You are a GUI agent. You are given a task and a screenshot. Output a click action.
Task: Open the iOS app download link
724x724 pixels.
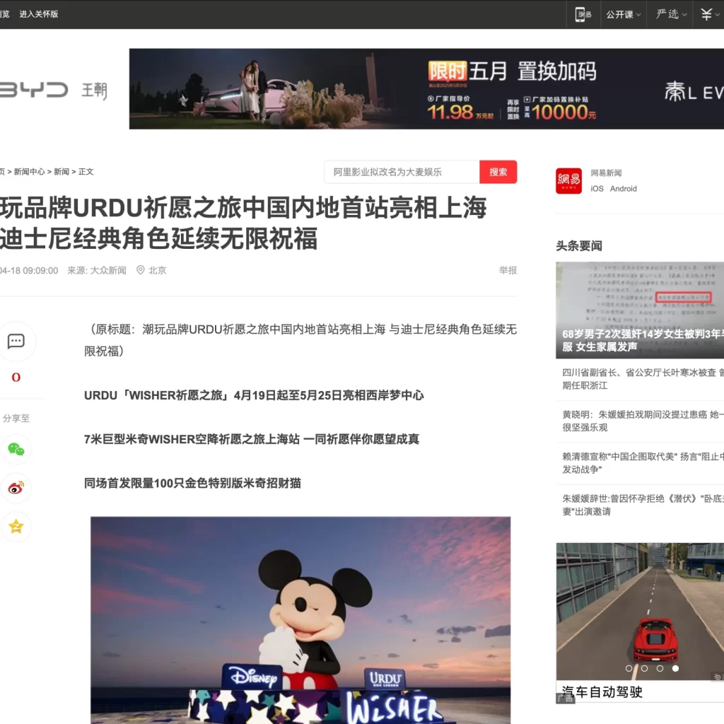pos(597,189)
